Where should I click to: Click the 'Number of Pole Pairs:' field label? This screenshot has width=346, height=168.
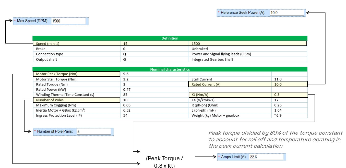coord(55,131)
